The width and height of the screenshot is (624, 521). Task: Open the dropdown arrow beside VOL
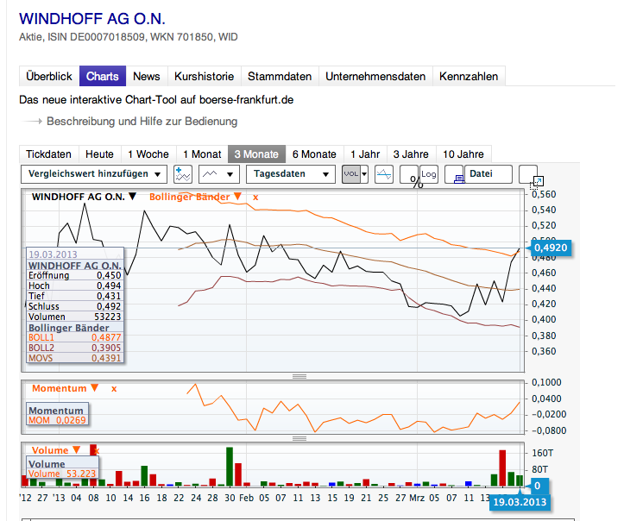pyautogui.click(x=364, y=174)
